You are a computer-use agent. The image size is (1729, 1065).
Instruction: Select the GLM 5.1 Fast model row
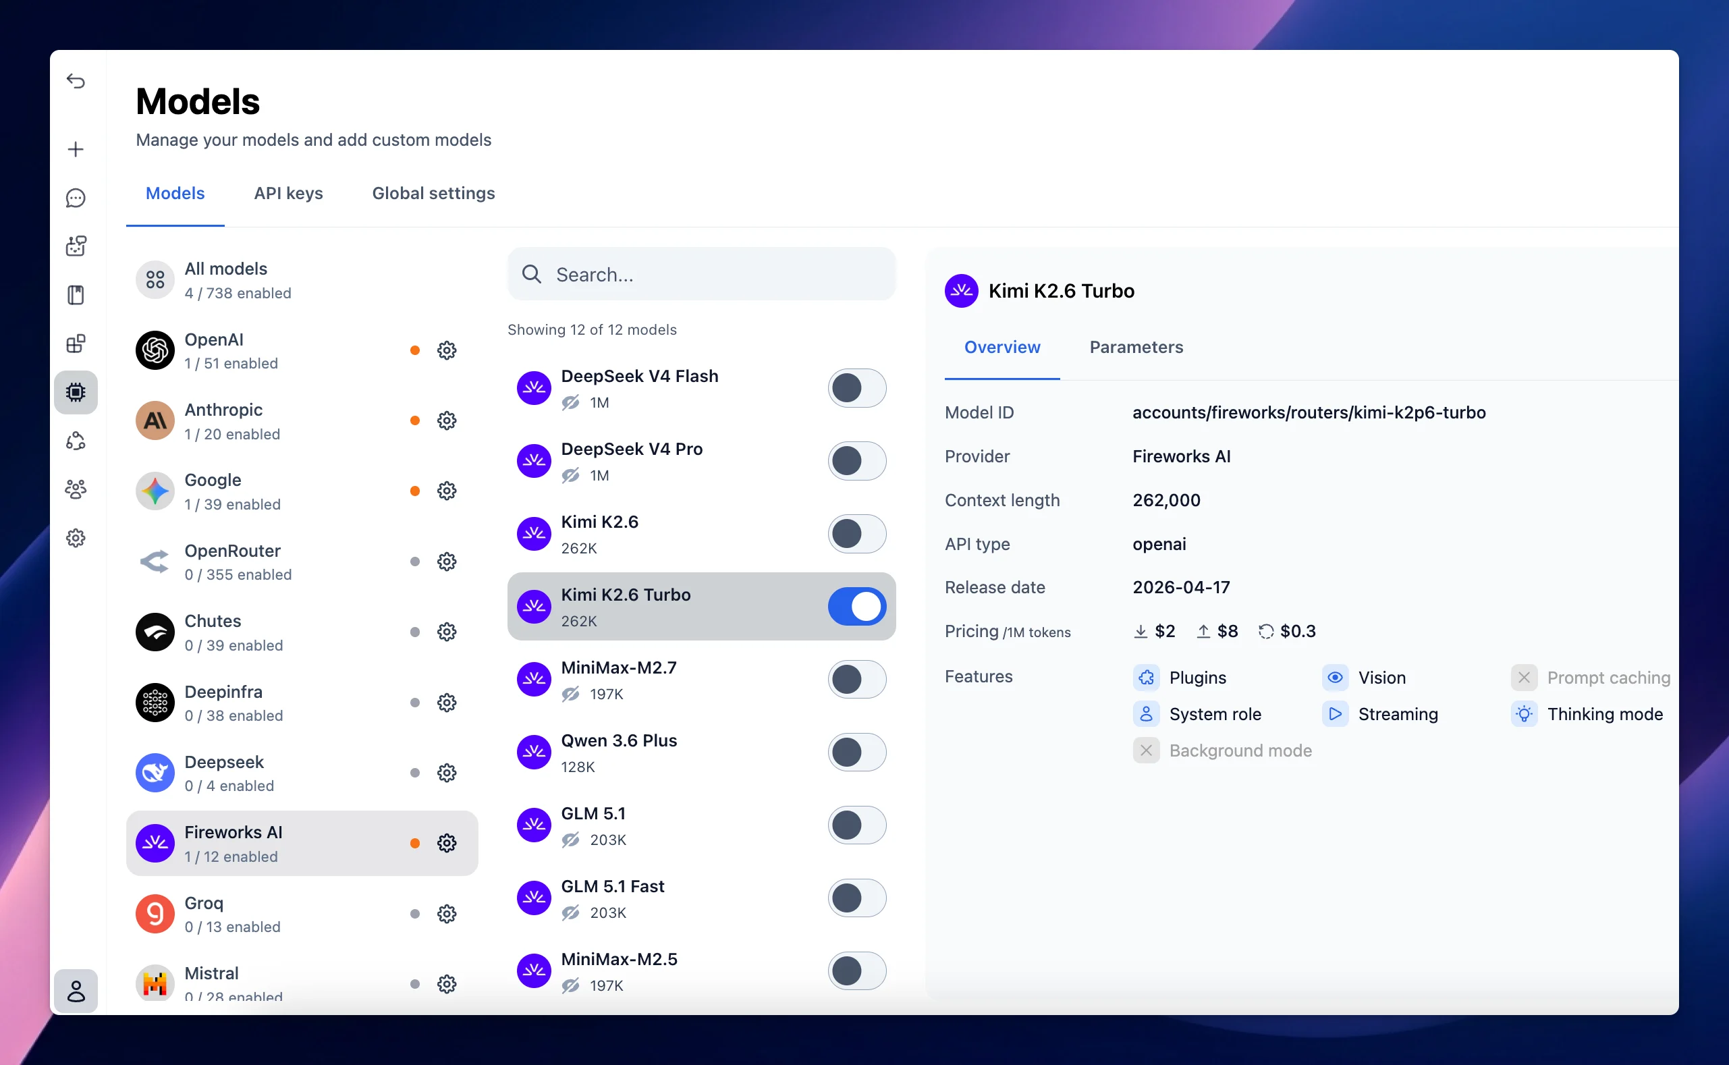[701, 898]
